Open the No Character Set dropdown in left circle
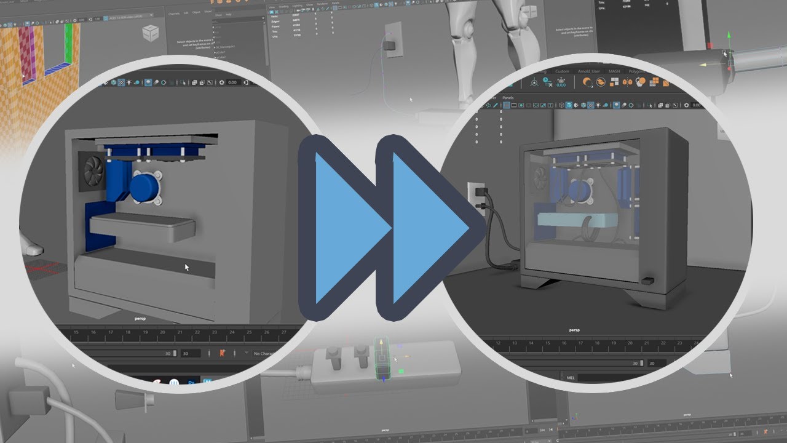 264,353
